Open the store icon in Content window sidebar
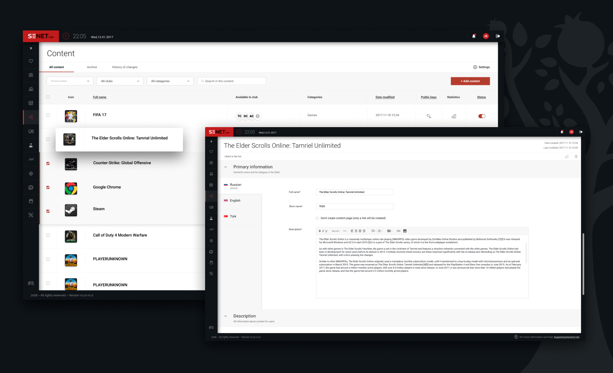The width and height of the screenshot is (613, 373). (x=31, y=103)
